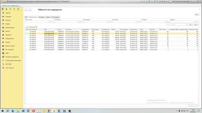Click Контрагент filter input field
The width and height of the screenshot is (202, 113).
124,22
